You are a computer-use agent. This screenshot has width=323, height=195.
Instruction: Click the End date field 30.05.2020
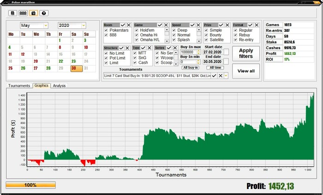[x=213, y=61]
